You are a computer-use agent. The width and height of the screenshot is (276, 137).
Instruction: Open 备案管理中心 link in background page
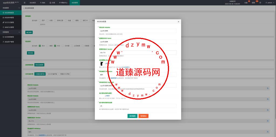tap(43, 135)
